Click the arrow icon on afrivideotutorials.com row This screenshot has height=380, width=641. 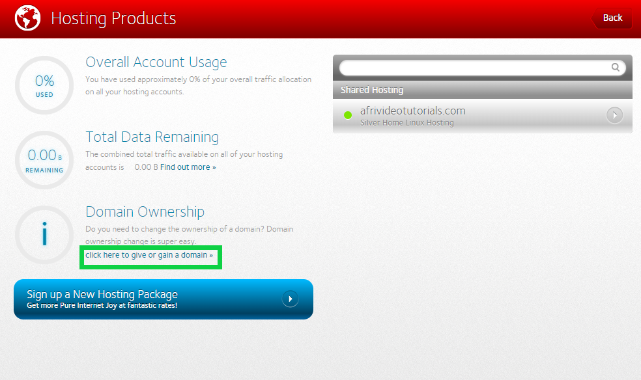[614, 116]
